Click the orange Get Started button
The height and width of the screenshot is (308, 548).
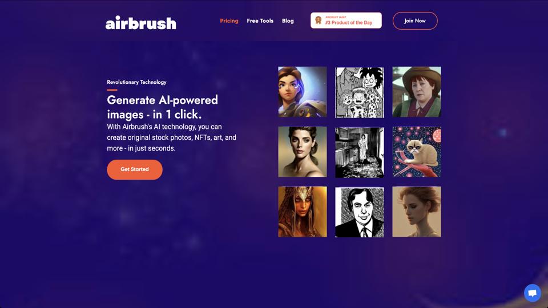click(x=135, y=169)
